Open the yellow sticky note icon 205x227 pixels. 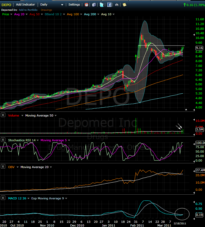[125, 5]
